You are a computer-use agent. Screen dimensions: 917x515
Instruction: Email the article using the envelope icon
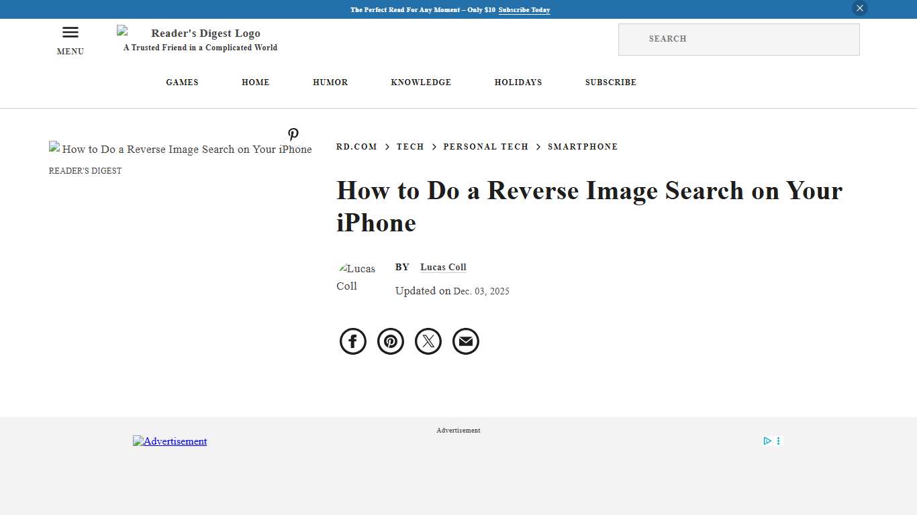[465, 341]
